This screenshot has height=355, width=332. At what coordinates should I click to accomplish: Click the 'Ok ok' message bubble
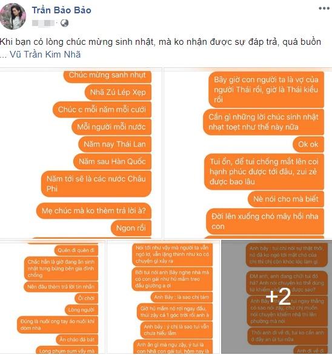click(x=308, y=144)
